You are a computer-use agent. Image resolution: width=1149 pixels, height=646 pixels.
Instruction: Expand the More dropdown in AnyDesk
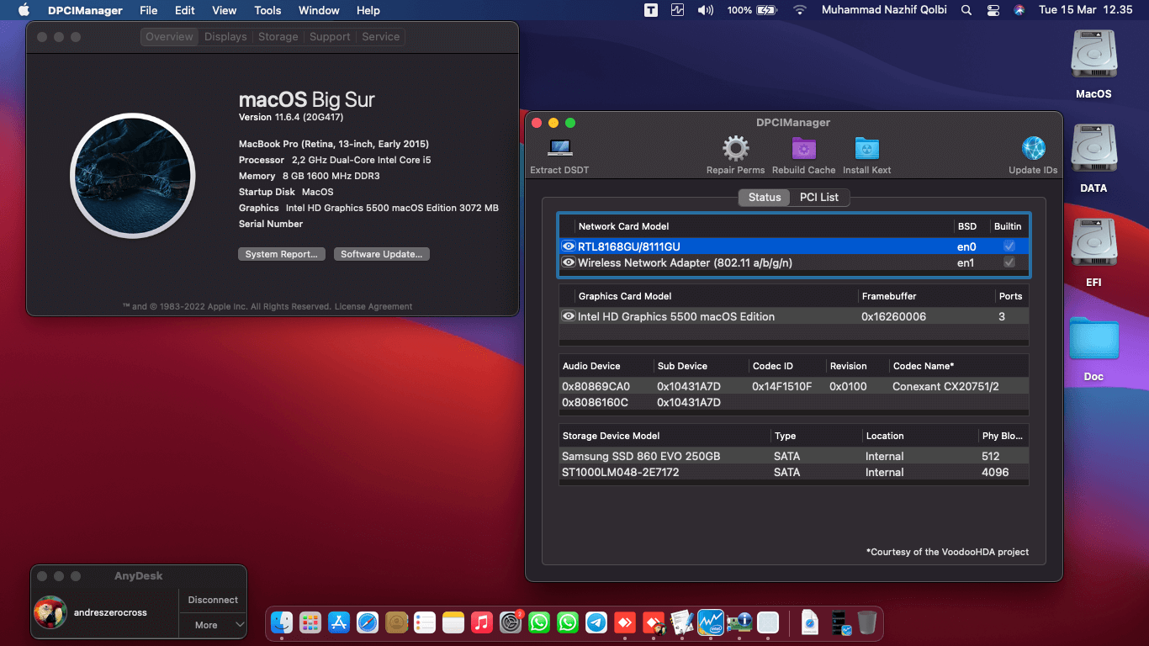(x=212, y=625)
